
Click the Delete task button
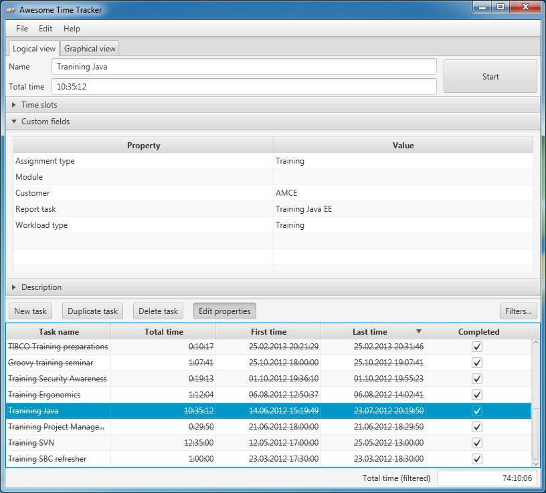(158, 311)
